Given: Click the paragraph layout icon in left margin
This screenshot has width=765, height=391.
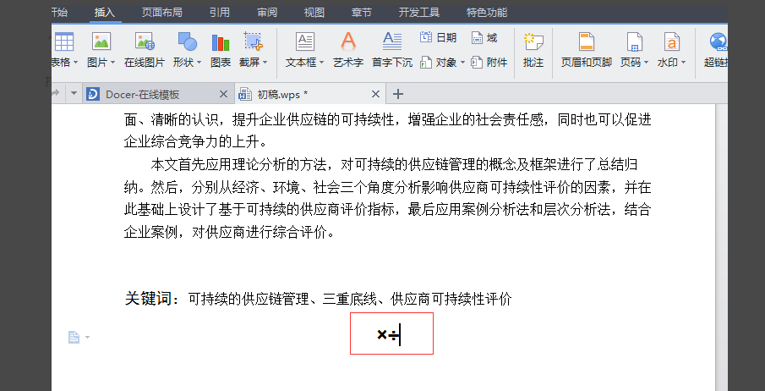Looking at the screenshot, I should point(74,337).
